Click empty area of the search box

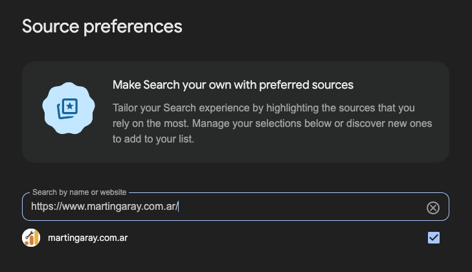click(x=301, y=207)
